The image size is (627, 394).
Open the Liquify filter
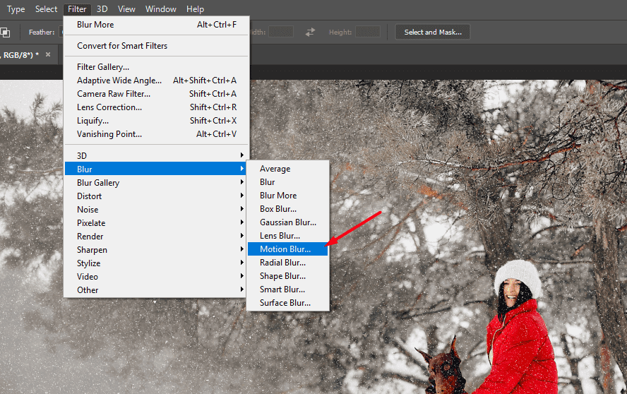coord(156,121)
